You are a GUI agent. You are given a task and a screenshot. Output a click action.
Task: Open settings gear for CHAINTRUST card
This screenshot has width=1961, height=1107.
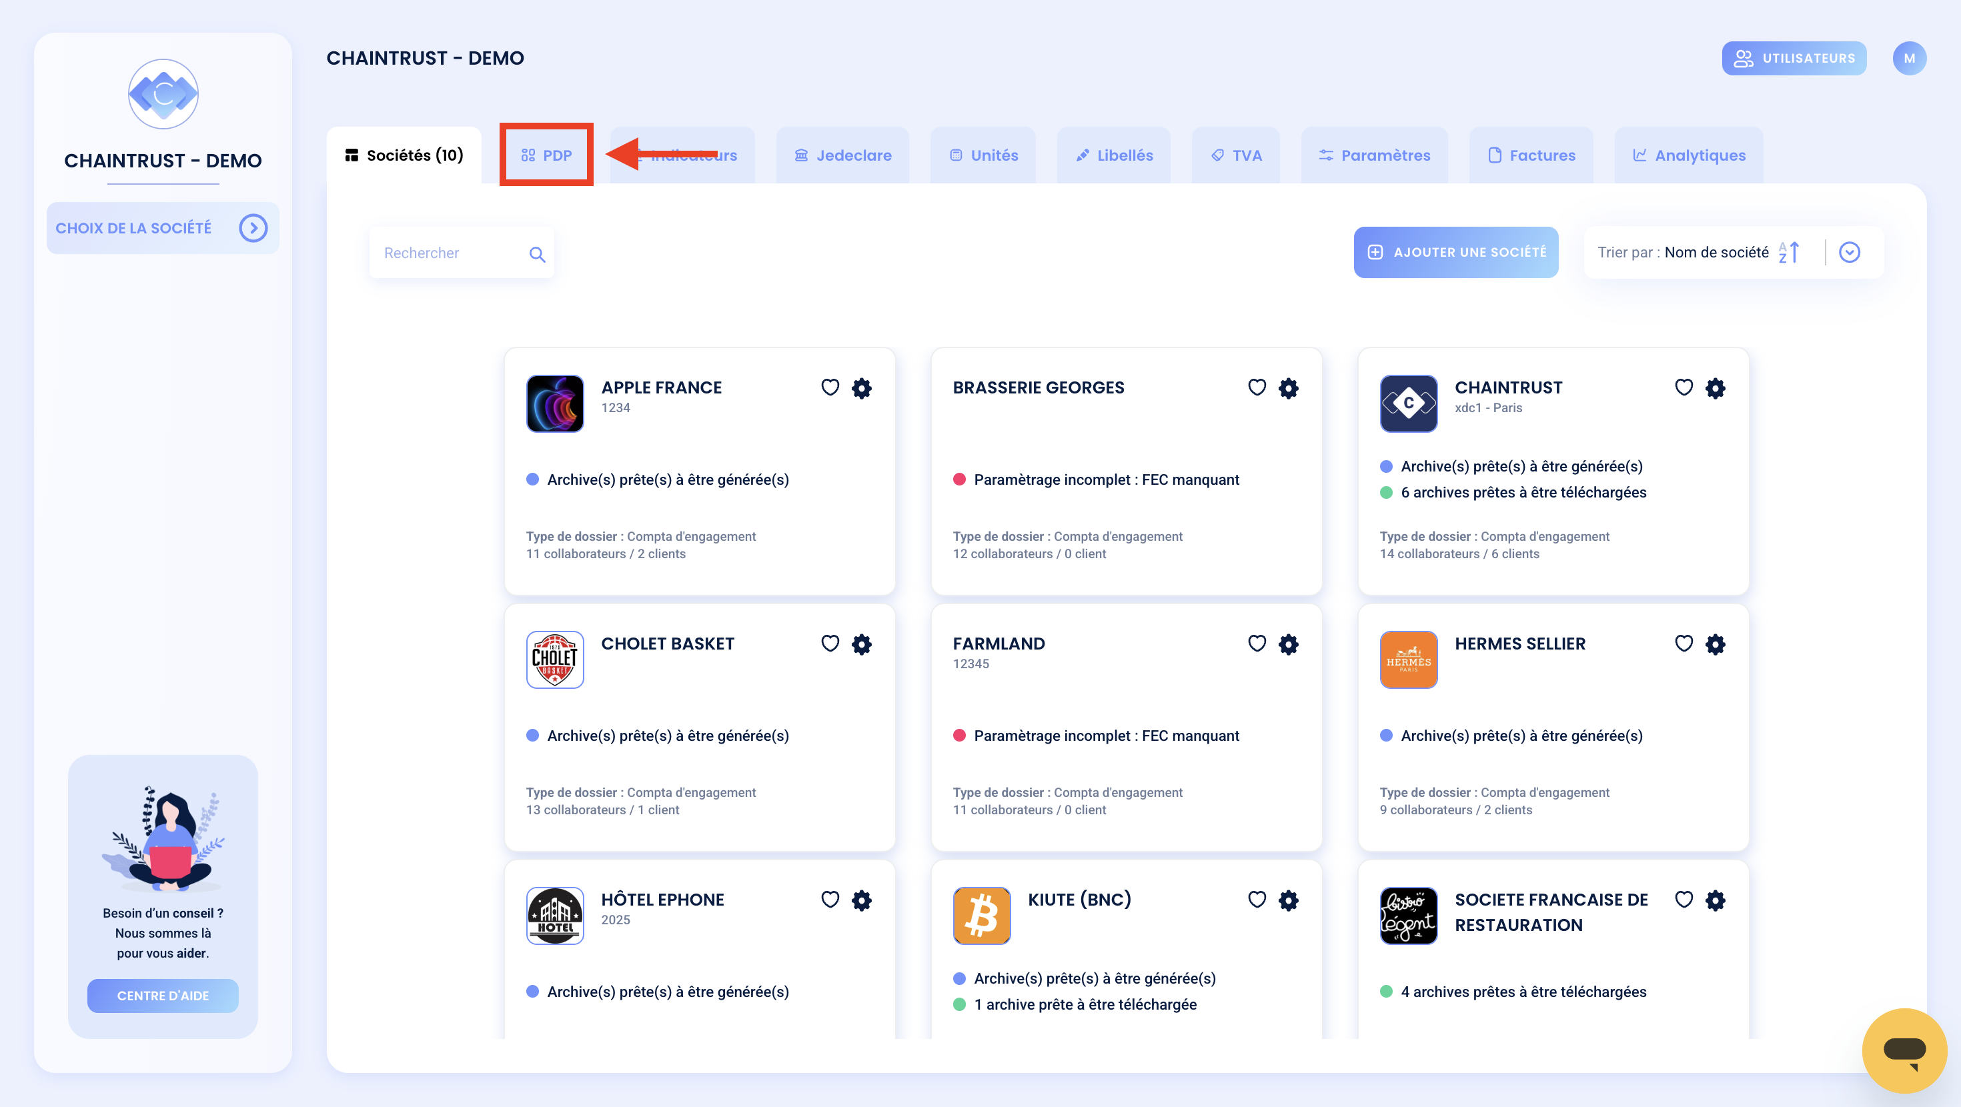pyautogui.click(x=1715, y=388)
